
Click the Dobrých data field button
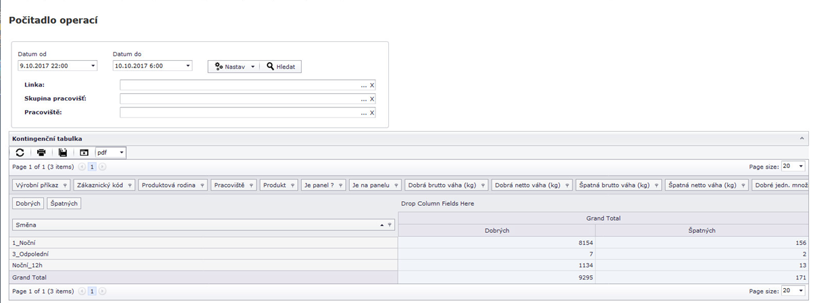28,203
